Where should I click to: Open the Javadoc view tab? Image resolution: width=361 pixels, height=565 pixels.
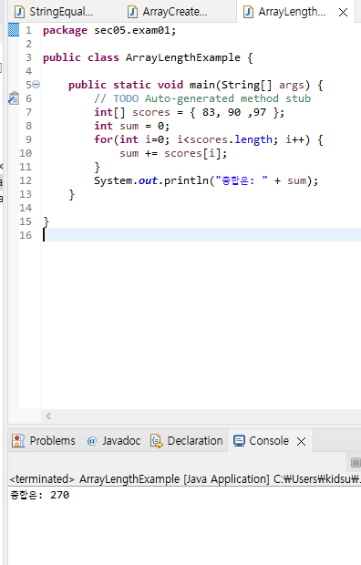pos(114,441)
